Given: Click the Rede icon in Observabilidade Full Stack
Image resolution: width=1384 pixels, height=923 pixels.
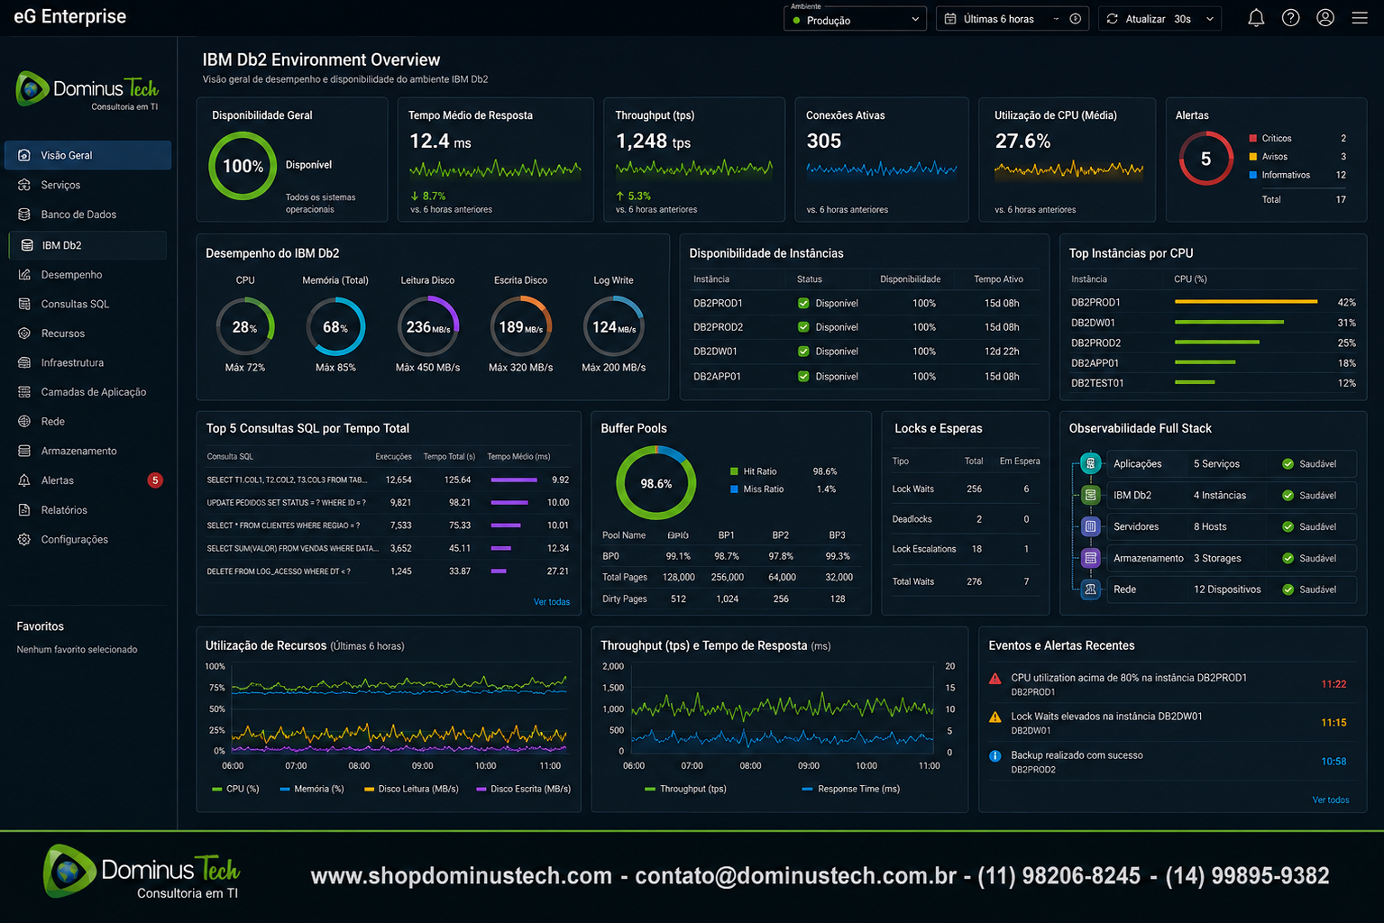Looking at the screenshot, I should [x=1091, y=589].
